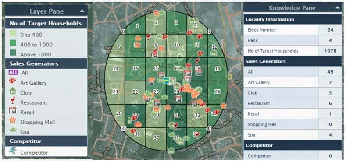The image size is (346, 162).
Task: Select map block 15
Action: (x=136, y=69)
